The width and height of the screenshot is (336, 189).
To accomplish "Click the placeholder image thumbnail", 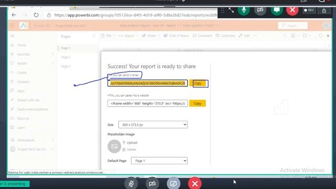I will [x=114, y=146].
